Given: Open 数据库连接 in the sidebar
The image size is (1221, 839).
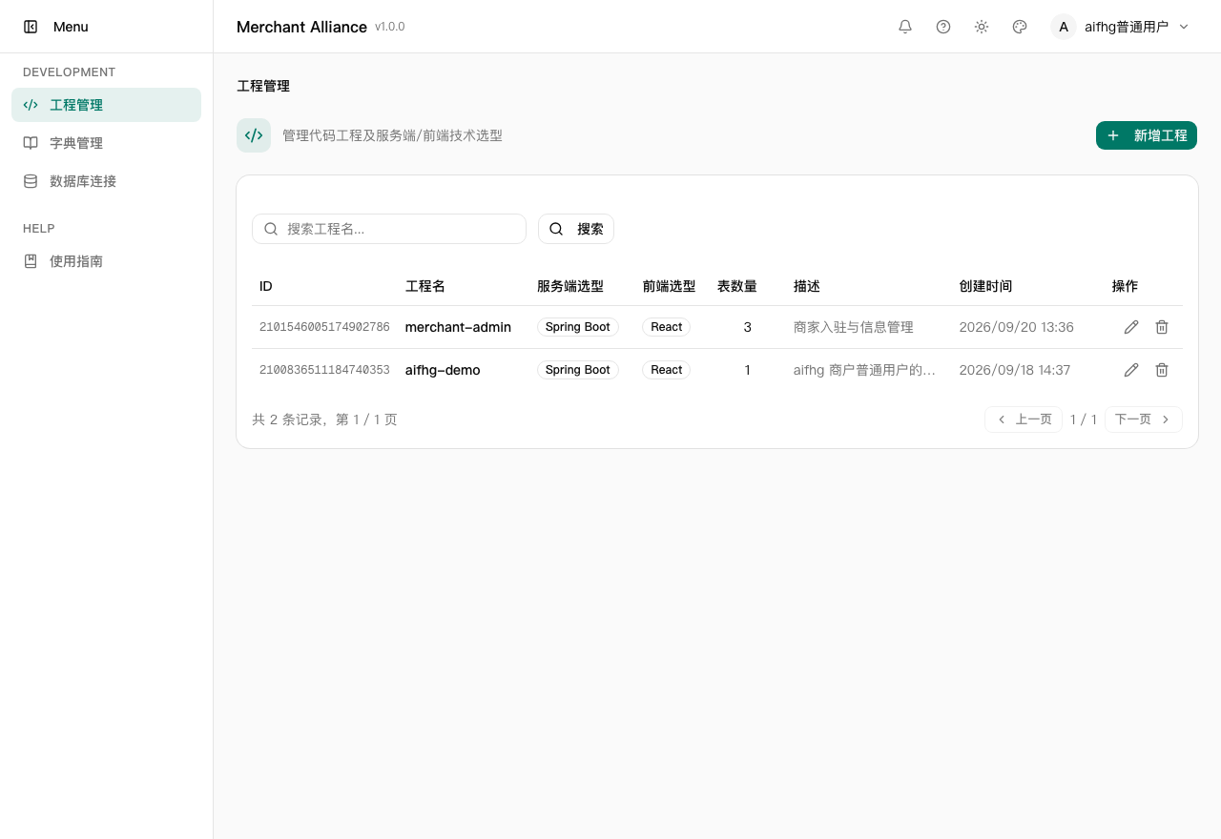Looking at the screenshot, I should (106, 181).
